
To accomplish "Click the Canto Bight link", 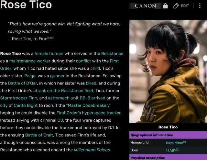I will 26,105.
